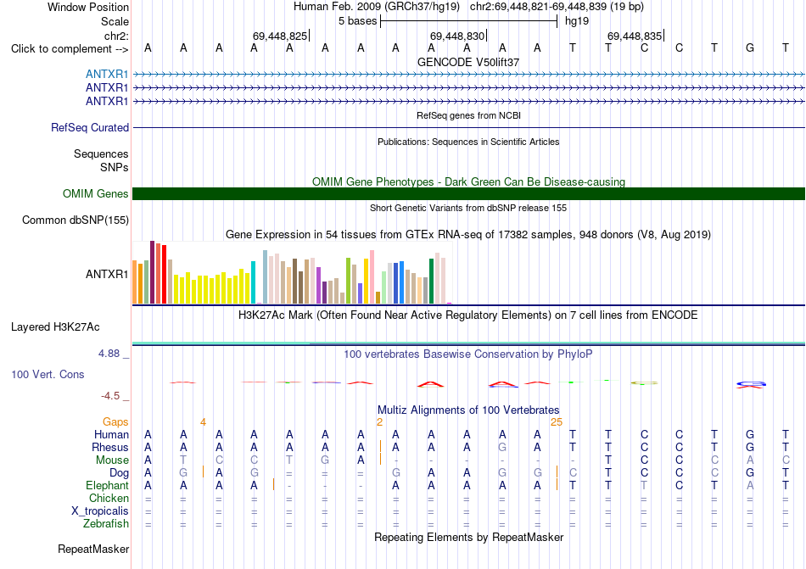Click the tallest maroon GTEx expression bar
806x569 pixels.
pyautogui.click(x=152, y=272)
